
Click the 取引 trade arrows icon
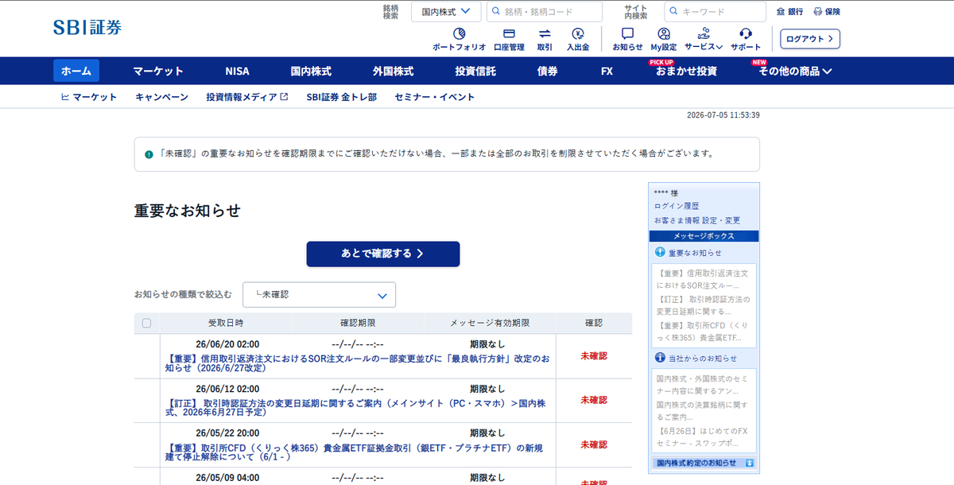545,34
